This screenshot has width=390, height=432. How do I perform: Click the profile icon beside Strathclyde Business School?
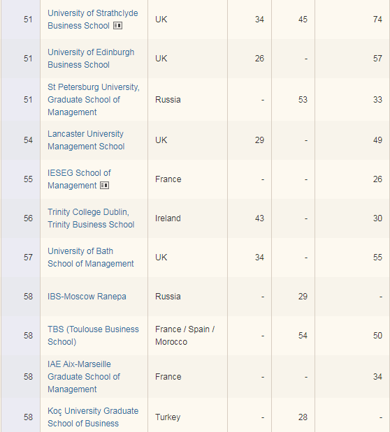coord(117,26)
